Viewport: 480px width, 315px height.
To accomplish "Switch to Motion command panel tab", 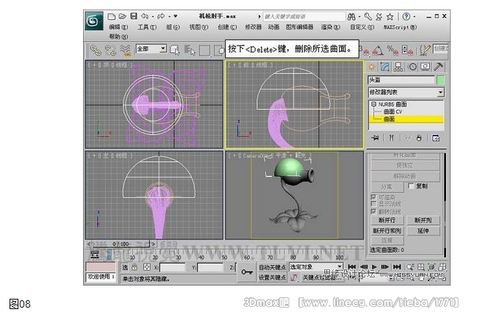I will coord(412,67).
